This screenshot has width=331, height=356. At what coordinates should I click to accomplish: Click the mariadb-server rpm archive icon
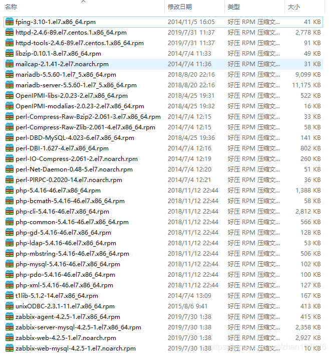tap(10, 85)
